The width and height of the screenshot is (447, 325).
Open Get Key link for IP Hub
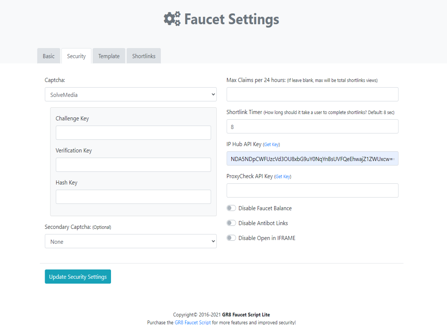[x=271, y=145]
